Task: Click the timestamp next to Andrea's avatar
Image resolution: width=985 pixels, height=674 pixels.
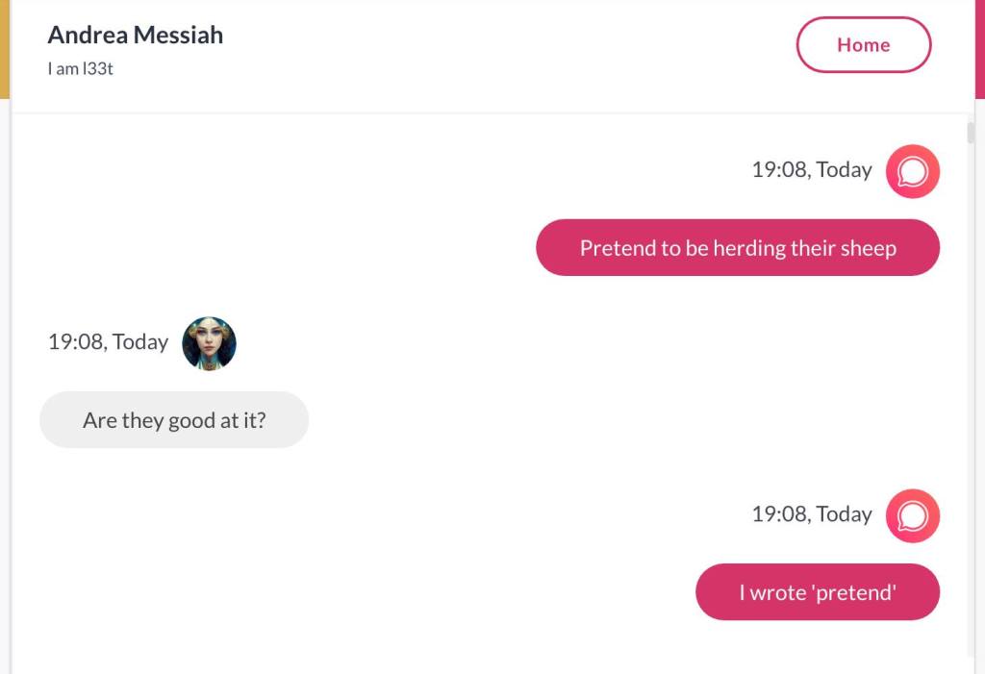Action: tap(108, 342)
